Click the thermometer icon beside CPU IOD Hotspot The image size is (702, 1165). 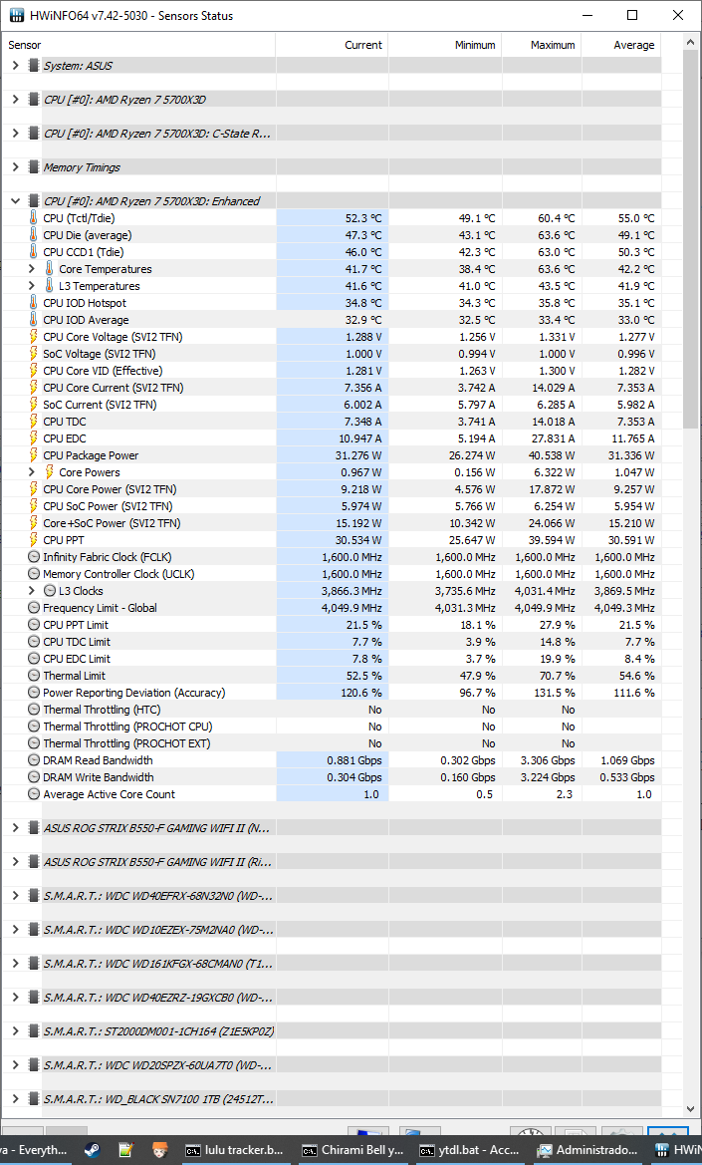point(34,302)
